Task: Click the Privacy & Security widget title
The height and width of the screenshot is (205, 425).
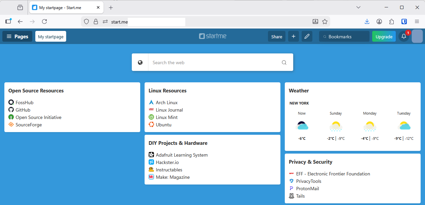Action: [310, 162]
